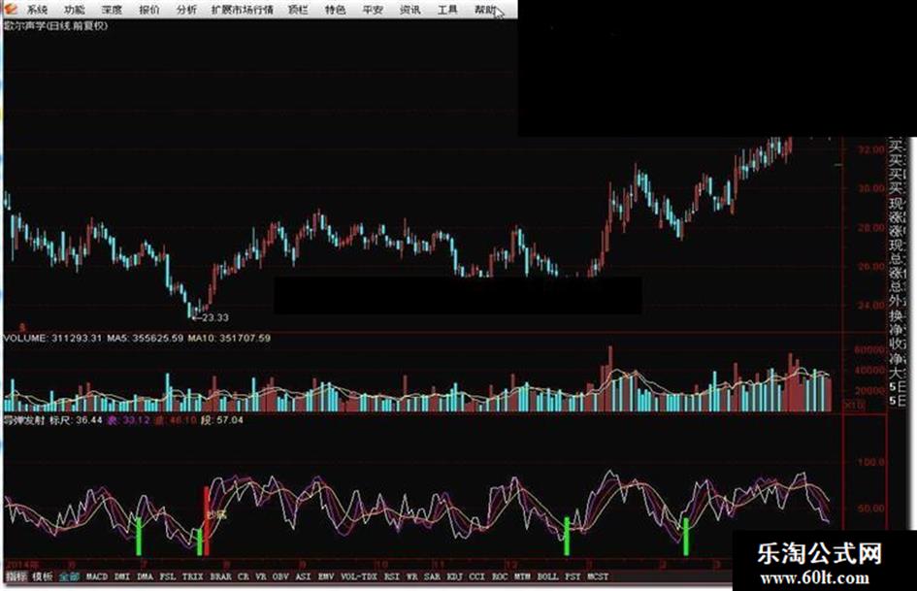Open the 平安 menu
This screenshot has height=591, width=917.
click(x=374, y=10)
